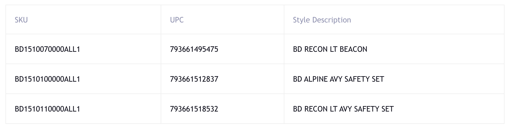
Task: Select SKU cell BD1510070000ALL1
Action: point(47,49)
